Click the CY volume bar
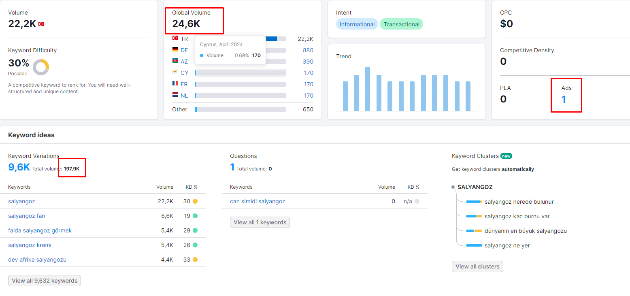Viewport: 630px width, 296px height. 240,73
